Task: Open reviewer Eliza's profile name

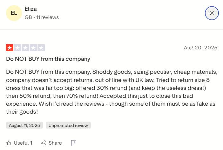Action: click(x=30, y=9)
